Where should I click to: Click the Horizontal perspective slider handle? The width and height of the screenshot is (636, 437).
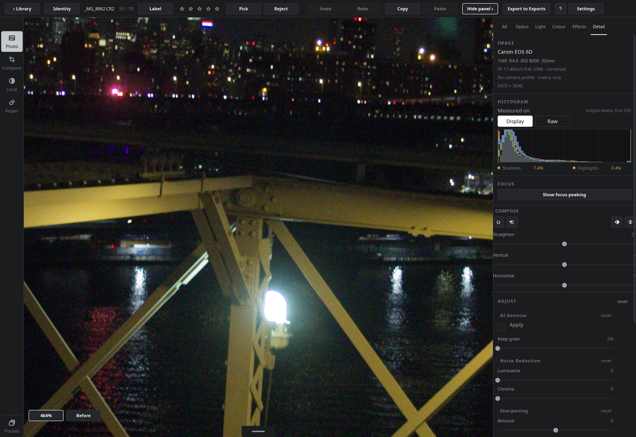click(564, 285)
